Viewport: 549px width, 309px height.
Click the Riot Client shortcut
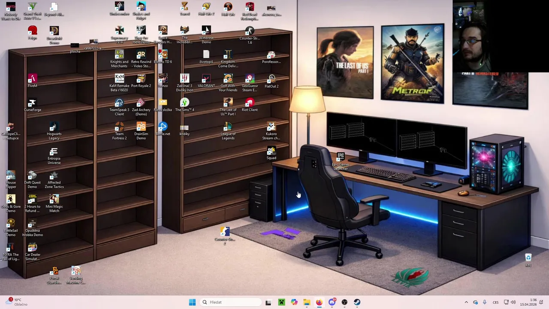pos(250,105)
